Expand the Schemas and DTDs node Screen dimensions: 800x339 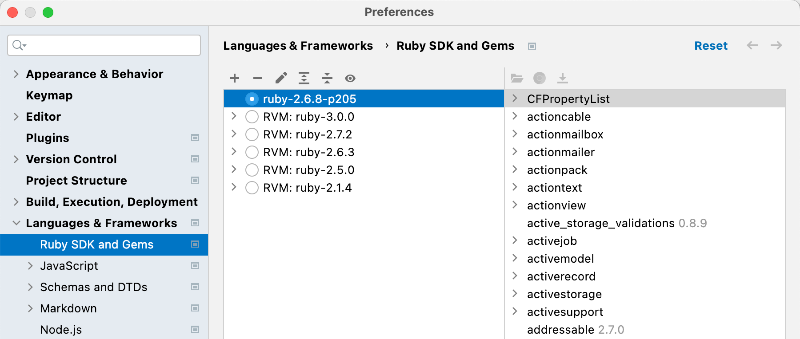click(x=31, y=287)
